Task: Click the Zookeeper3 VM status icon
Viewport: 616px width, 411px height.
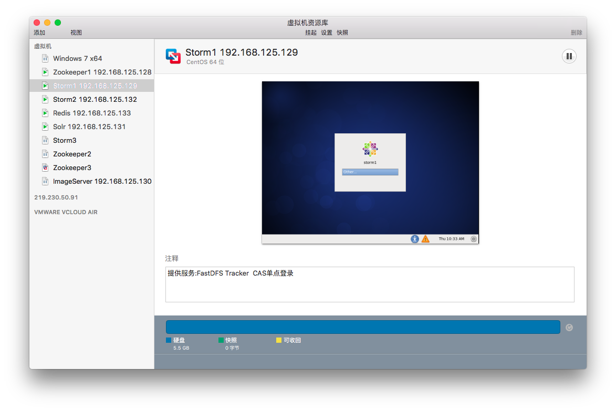Action: pyautogui.click(x=45, y=167)
